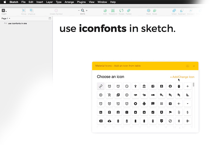Pick the accessibility person icon
The width and height of the screenshot is (219, 164).
click(136, 86)
